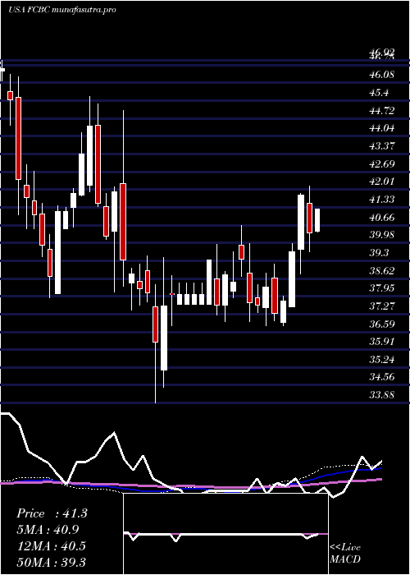Click the 39.3 price axis label
This screenshot has height=575, width=410.
pyautogui.click(x=379, y=253)
